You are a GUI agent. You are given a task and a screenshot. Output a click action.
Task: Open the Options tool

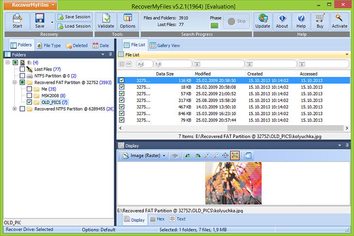click(127, 21)
